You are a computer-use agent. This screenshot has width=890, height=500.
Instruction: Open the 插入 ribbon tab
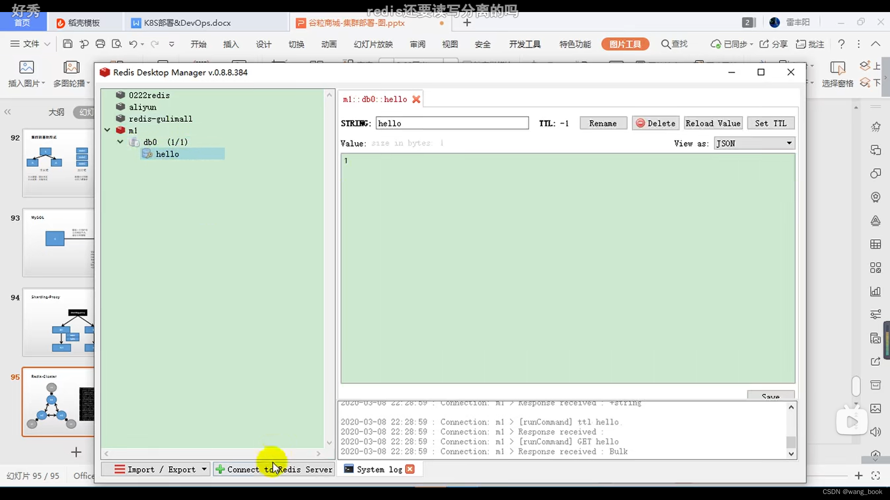coord(231,44)
